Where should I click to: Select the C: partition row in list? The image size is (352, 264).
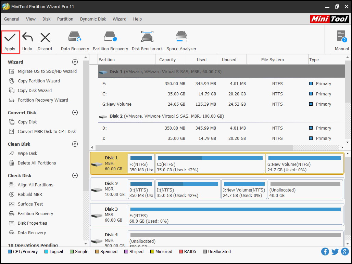coord(221,94)
